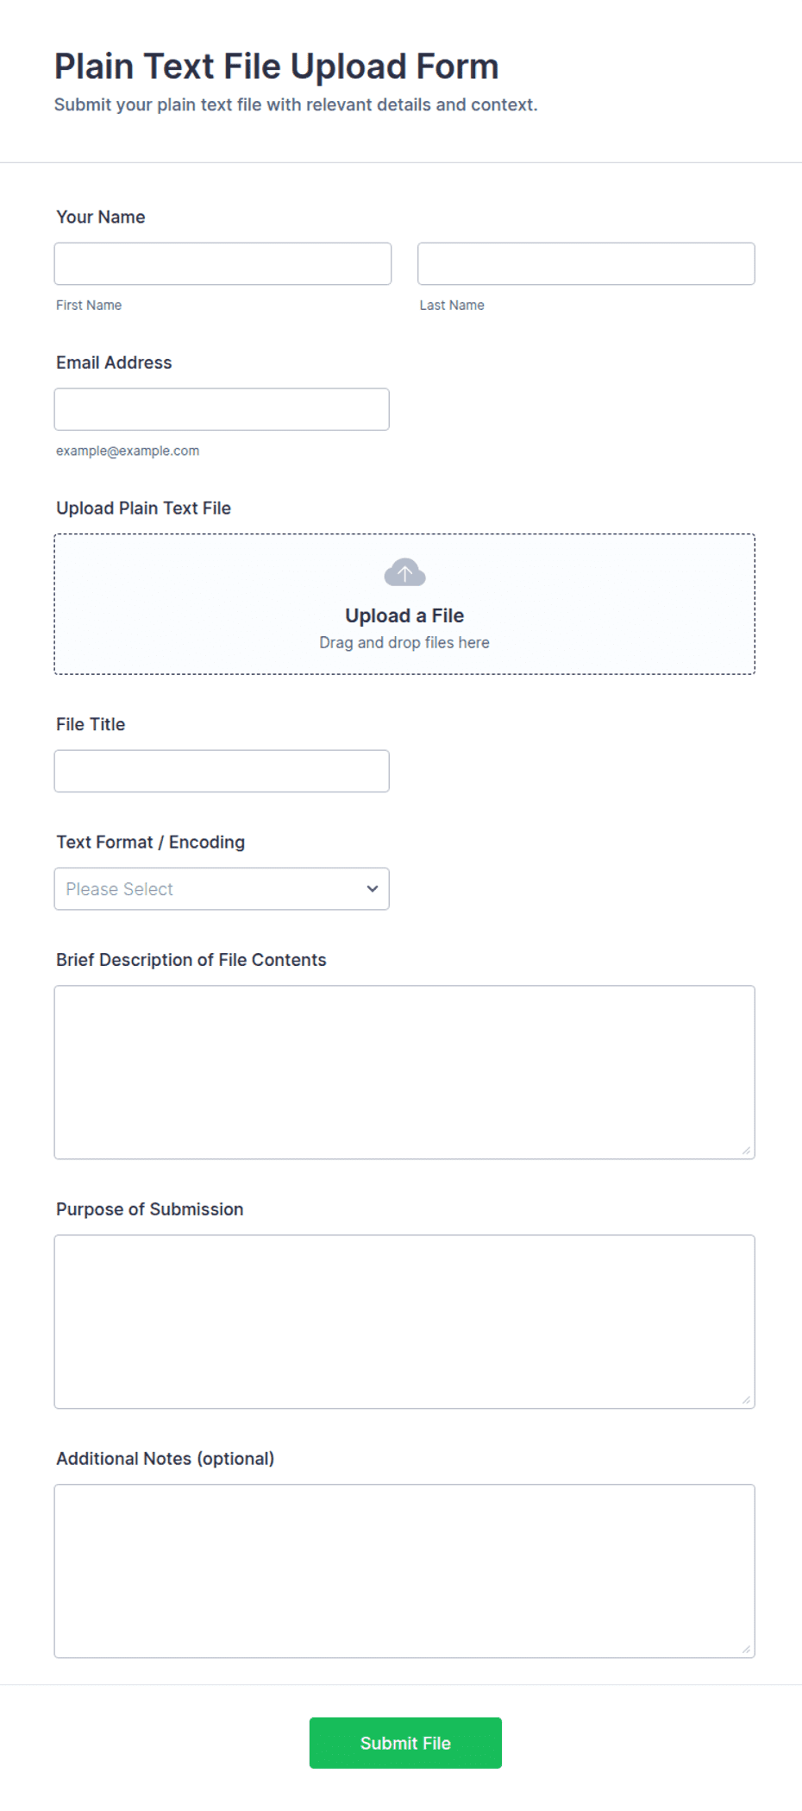Click the Plain Text File Upload Form heading
The height and width of the screenshot is (1811, 802).
277,66
